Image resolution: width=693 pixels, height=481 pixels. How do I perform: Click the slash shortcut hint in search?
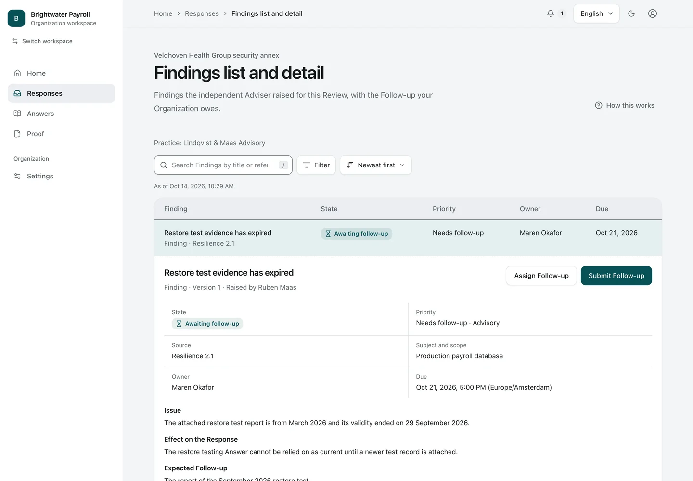(x=283, y=165)
